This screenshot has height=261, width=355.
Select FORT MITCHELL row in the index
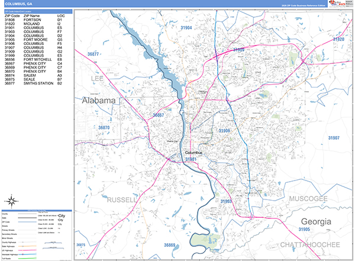click(34, 60)
